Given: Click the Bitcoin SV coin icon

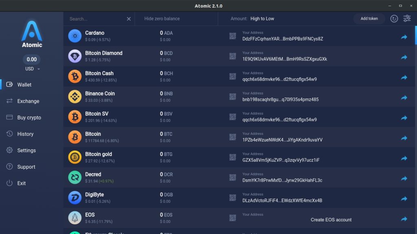Looking at the screenshot, I should [75, 117].
